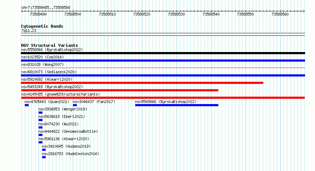
Task: Open nsv5549866 (ByrskaBishop2022) label
Action: 166,102
